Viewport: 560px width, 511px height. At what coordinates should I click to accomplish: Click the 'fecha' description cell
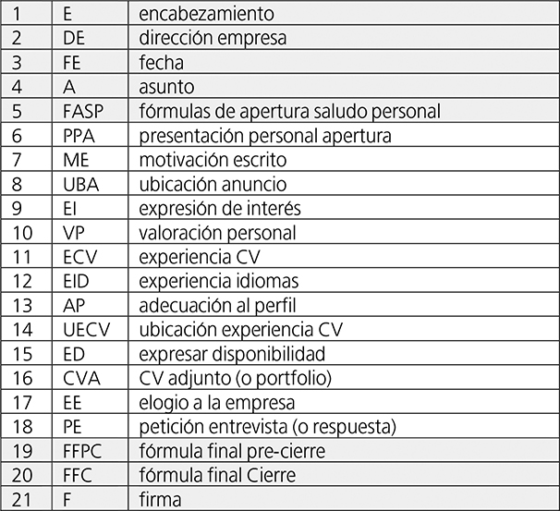162,63
